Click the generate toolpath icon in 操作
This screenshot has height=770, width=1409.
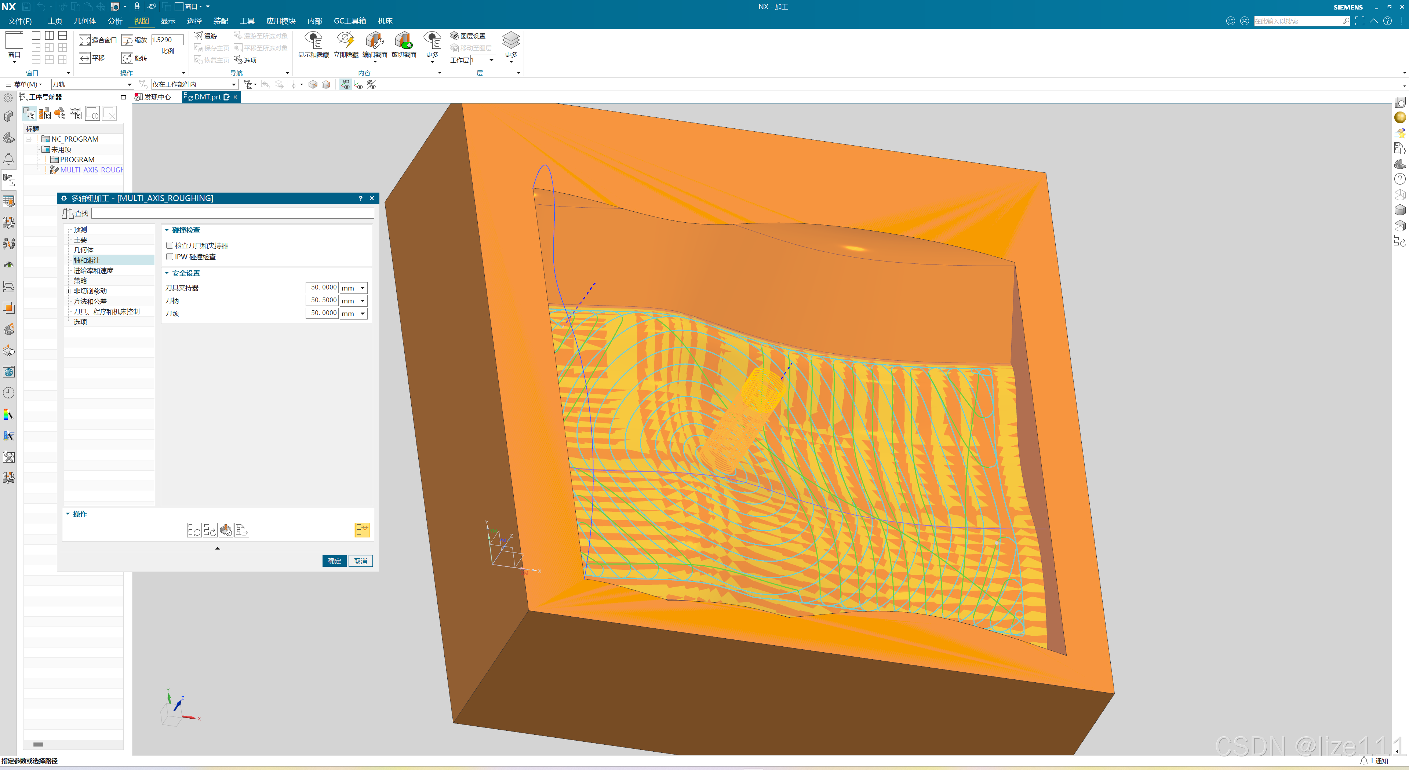(194, 530)
